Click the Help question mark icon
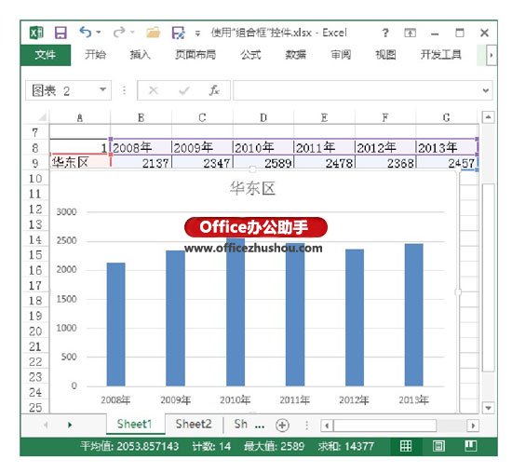Image resolution: width=512 pixels, height=473 pixels. 385,33
